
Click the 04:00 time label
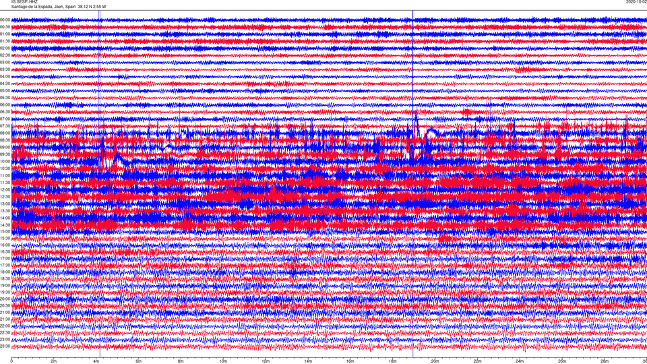(x=5, y=76)
